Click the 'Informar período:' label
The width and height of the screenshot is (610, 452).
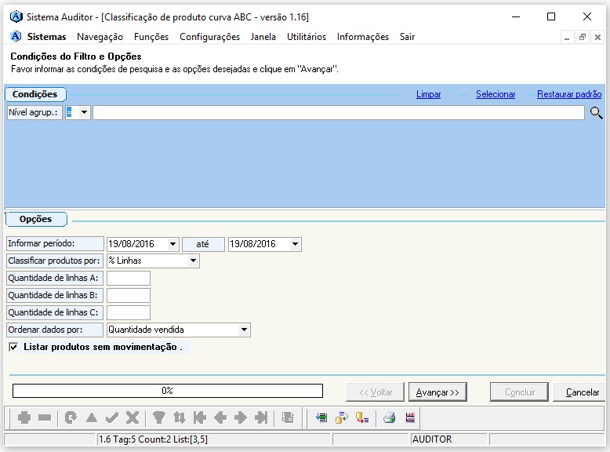click(x=55, y=244)
